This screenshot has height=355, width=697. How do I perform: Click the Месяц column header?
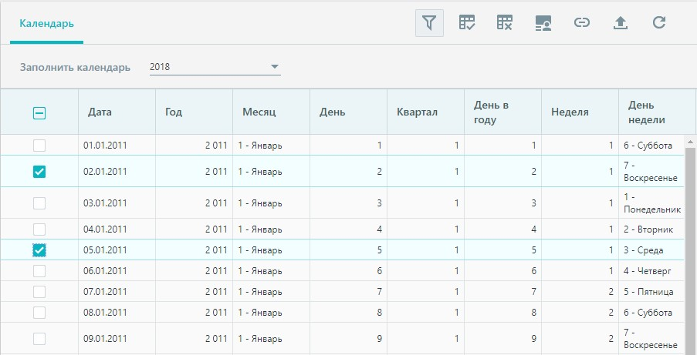tap(259, 112)
